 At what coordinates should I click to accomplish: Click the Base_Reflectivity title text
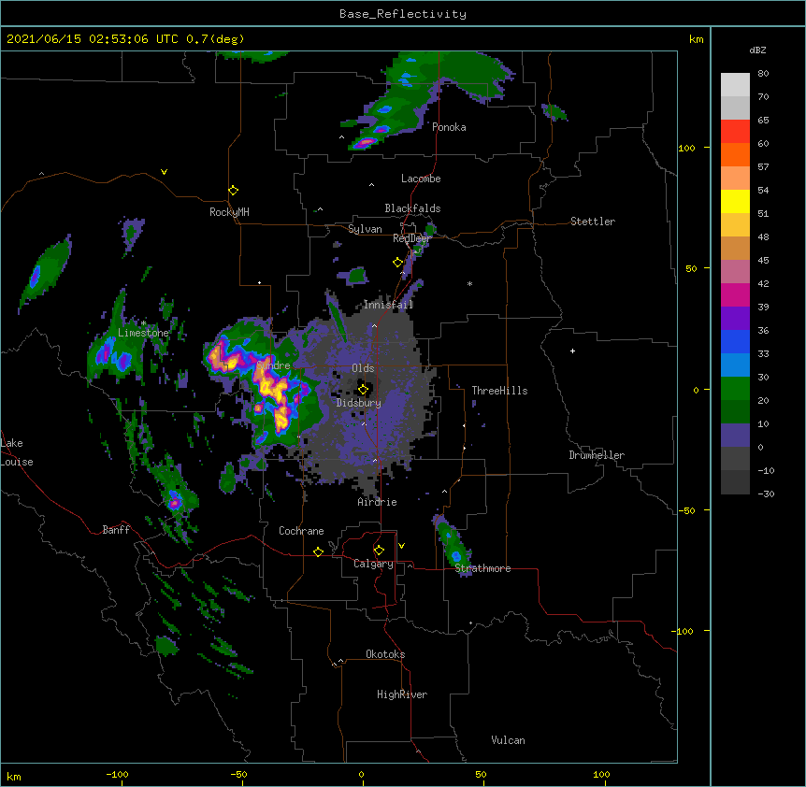click(x=402, y=14)
